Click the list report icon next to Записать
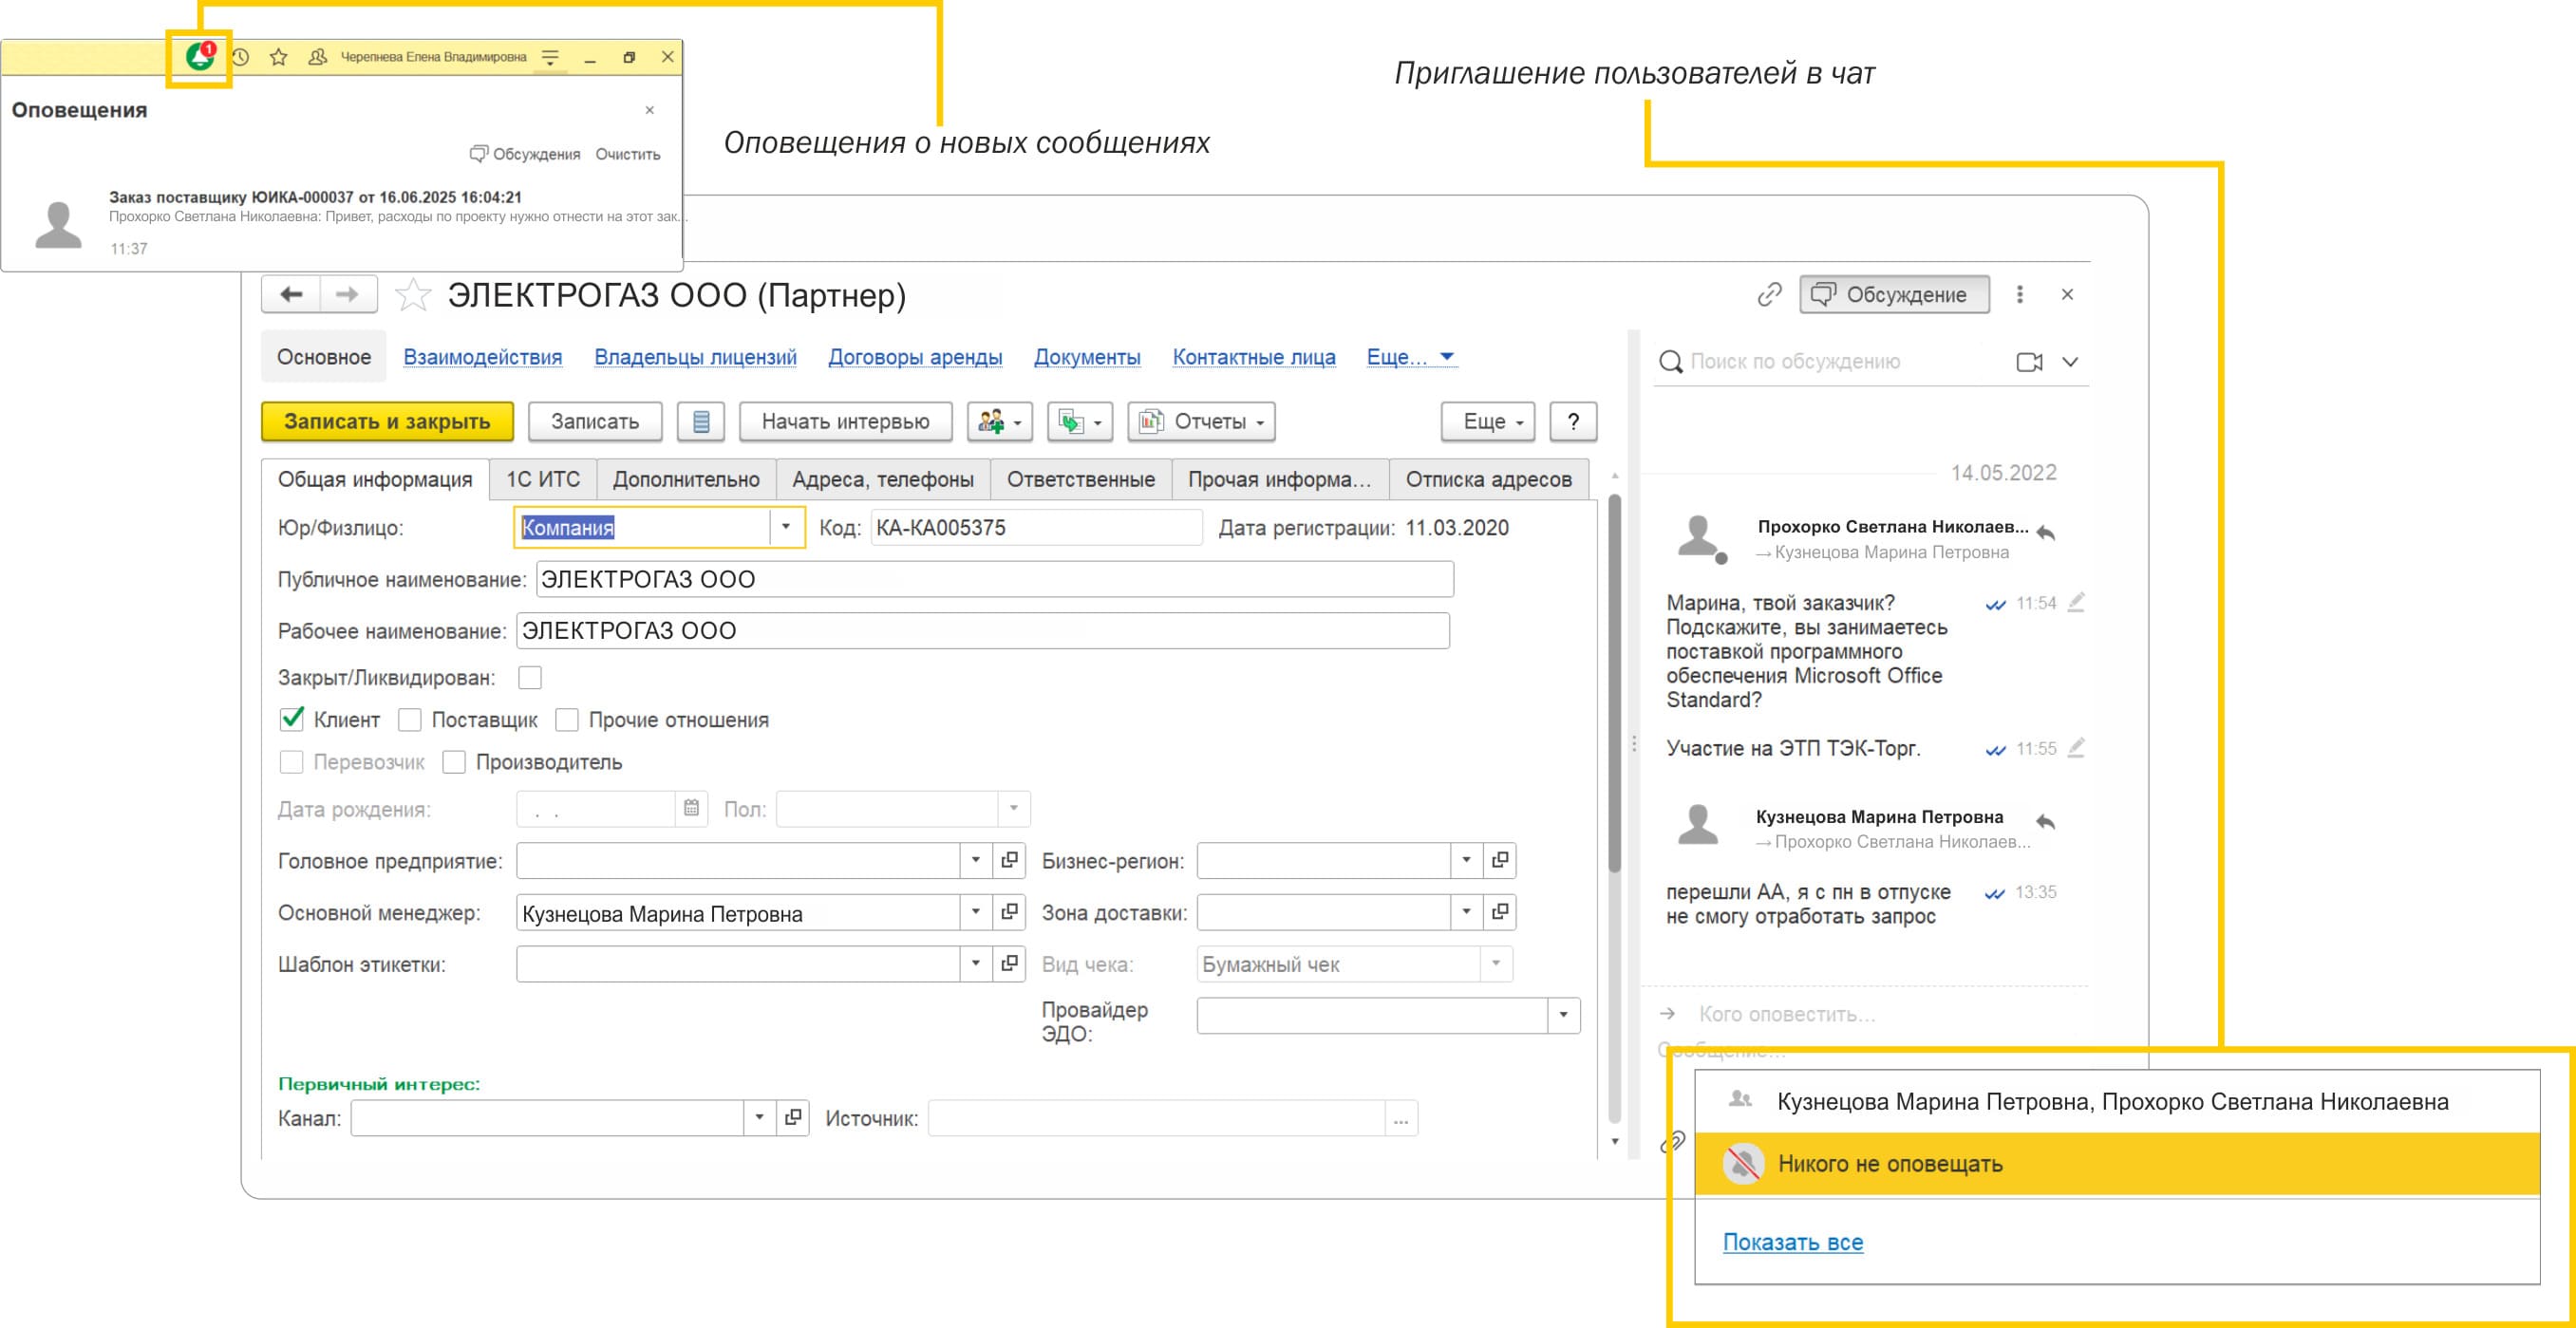The image size is (2576, 1328). 701,422
